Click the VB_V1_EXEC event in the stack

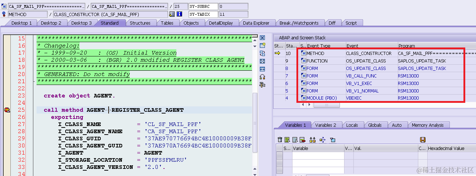pos(360,83)
